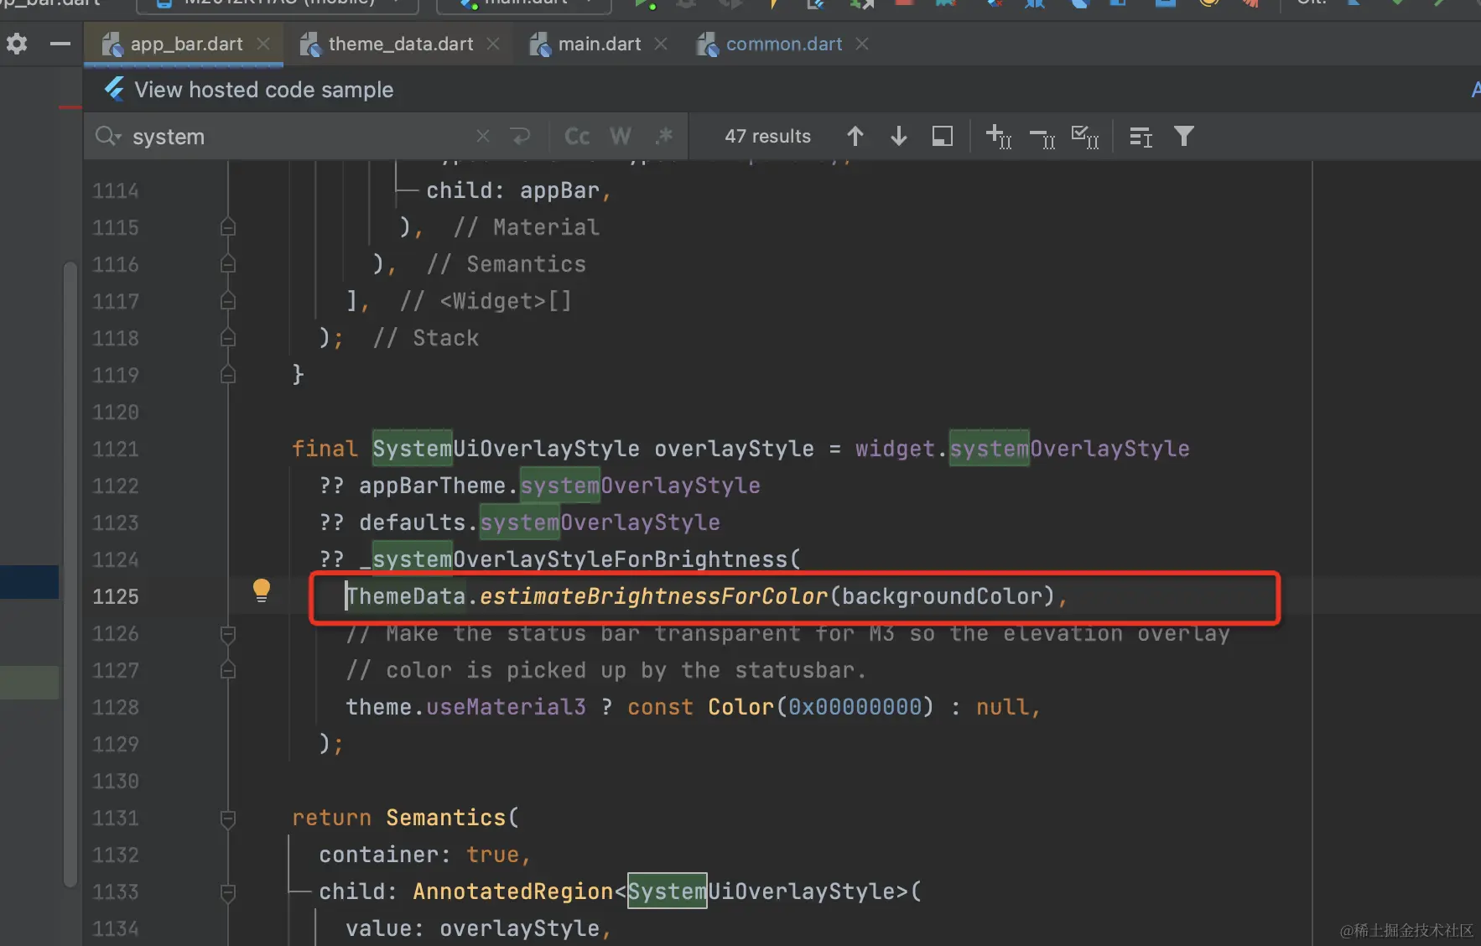Click 'defaults' on line 1123
Viewport: 1481px width, 946px height.
coord(412,522)
